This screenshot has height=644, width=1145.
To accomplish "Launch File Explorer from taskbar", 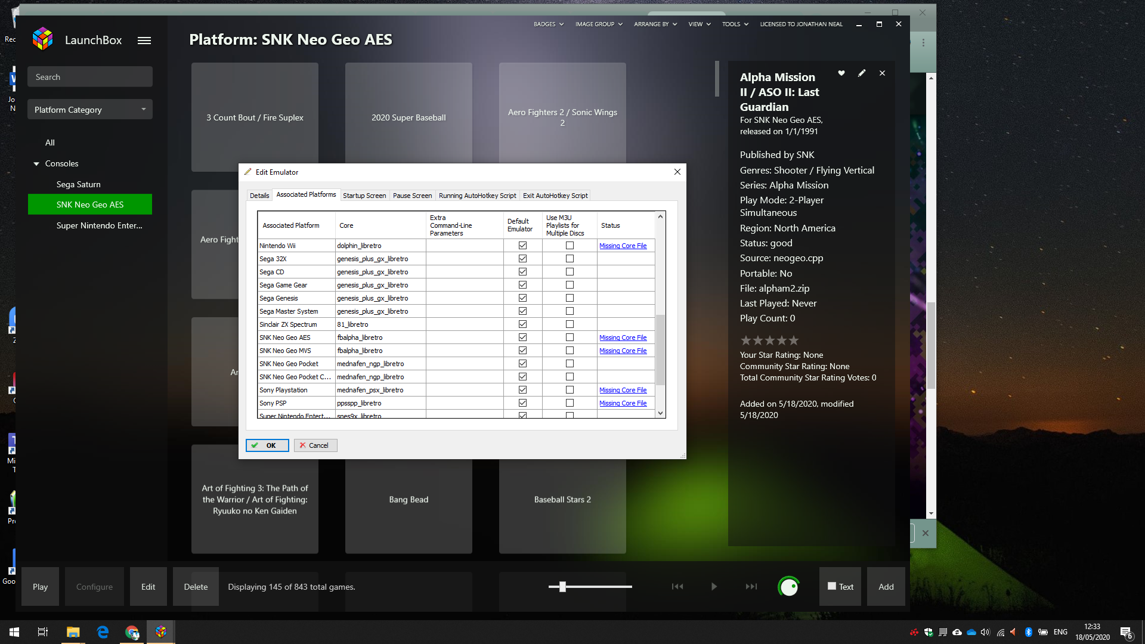I will (x=73, y=632).
